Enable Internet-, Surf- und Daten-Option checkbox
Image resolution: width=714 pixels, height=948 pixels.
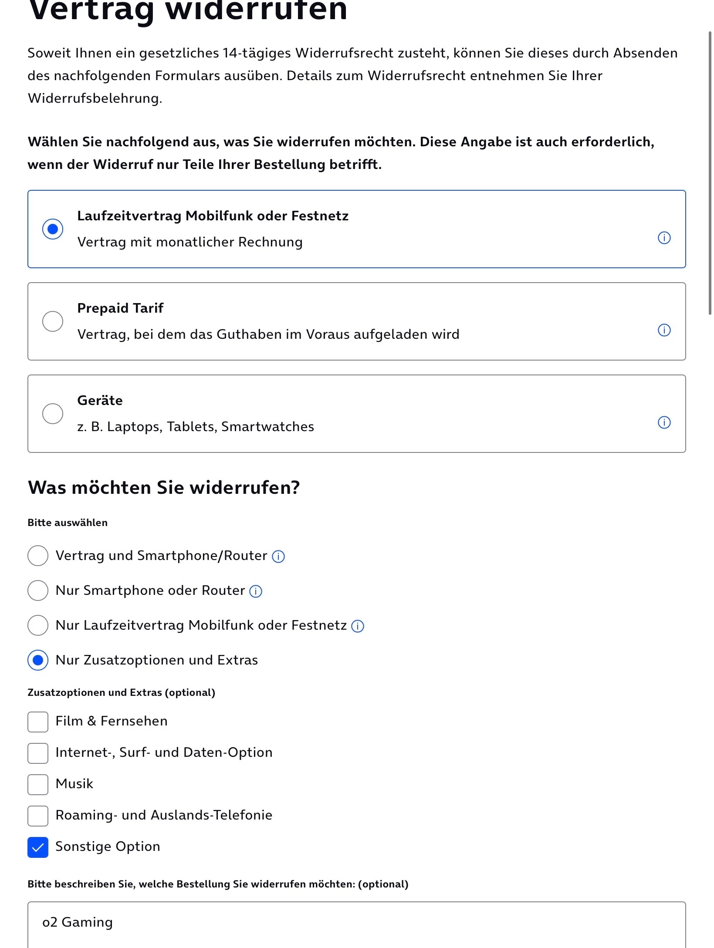(x=38, y=753)
